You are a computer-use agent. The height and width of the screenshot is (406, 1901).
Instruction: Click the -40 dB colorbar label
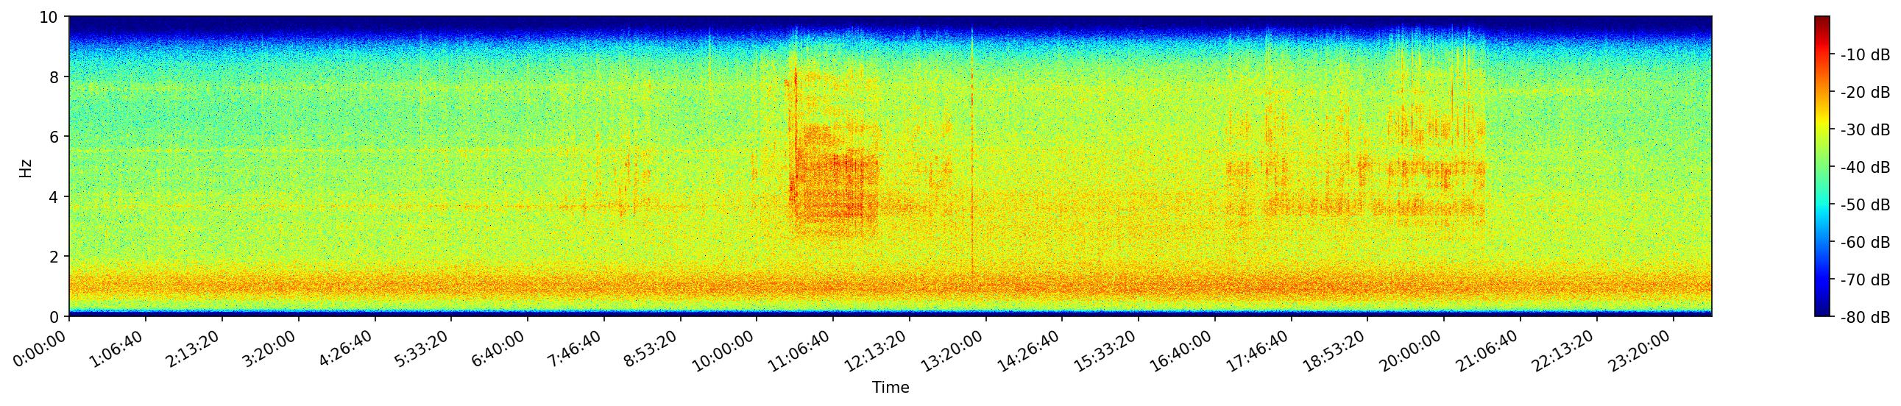point(1864,168)
